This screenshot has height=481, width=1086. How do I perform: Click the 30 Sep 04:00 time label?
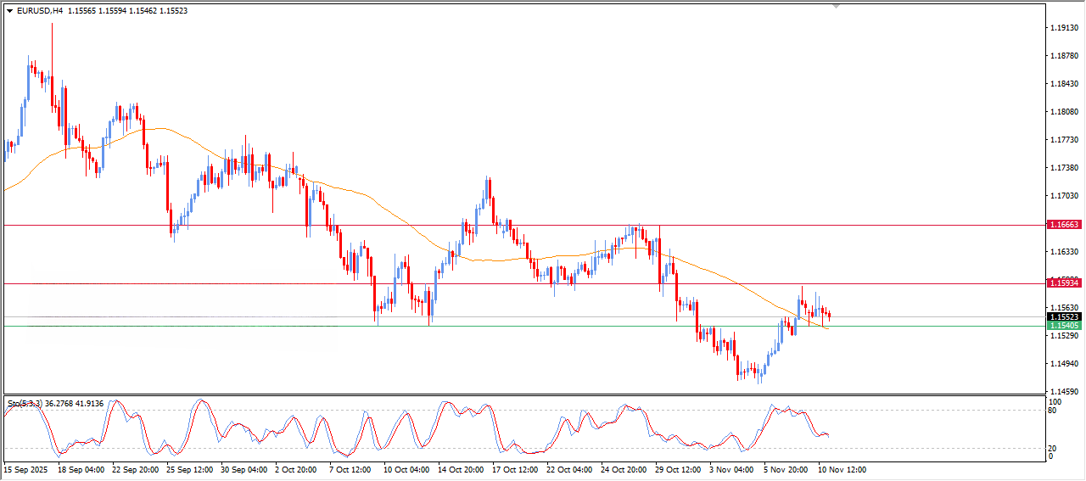(x=243, y=469)
